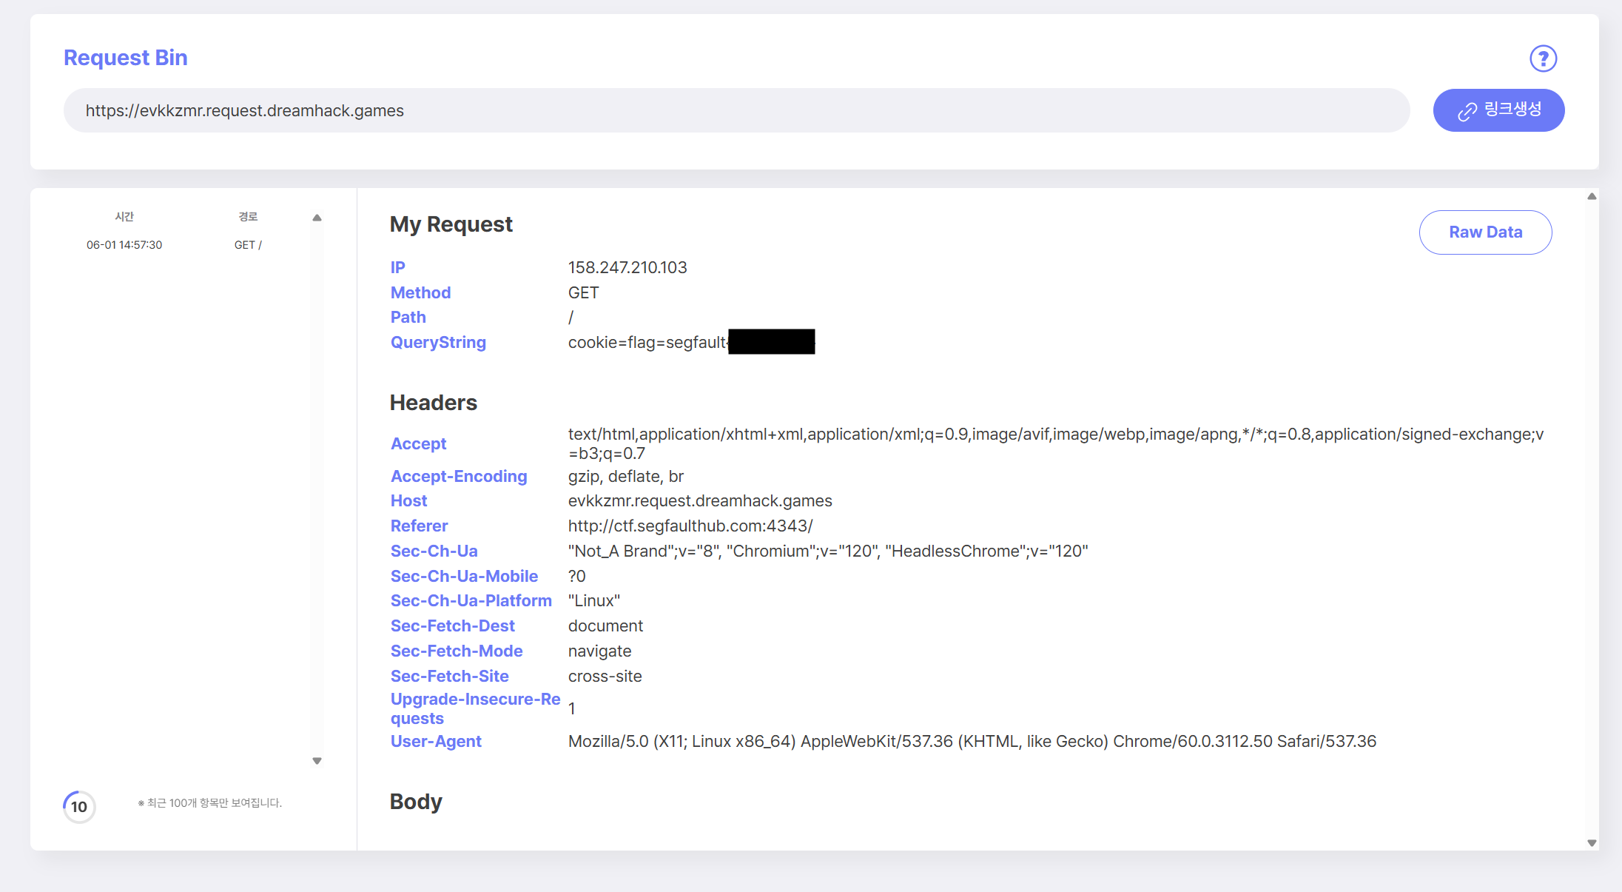Click the IP value 158.247.210.103

coord(627,267)
